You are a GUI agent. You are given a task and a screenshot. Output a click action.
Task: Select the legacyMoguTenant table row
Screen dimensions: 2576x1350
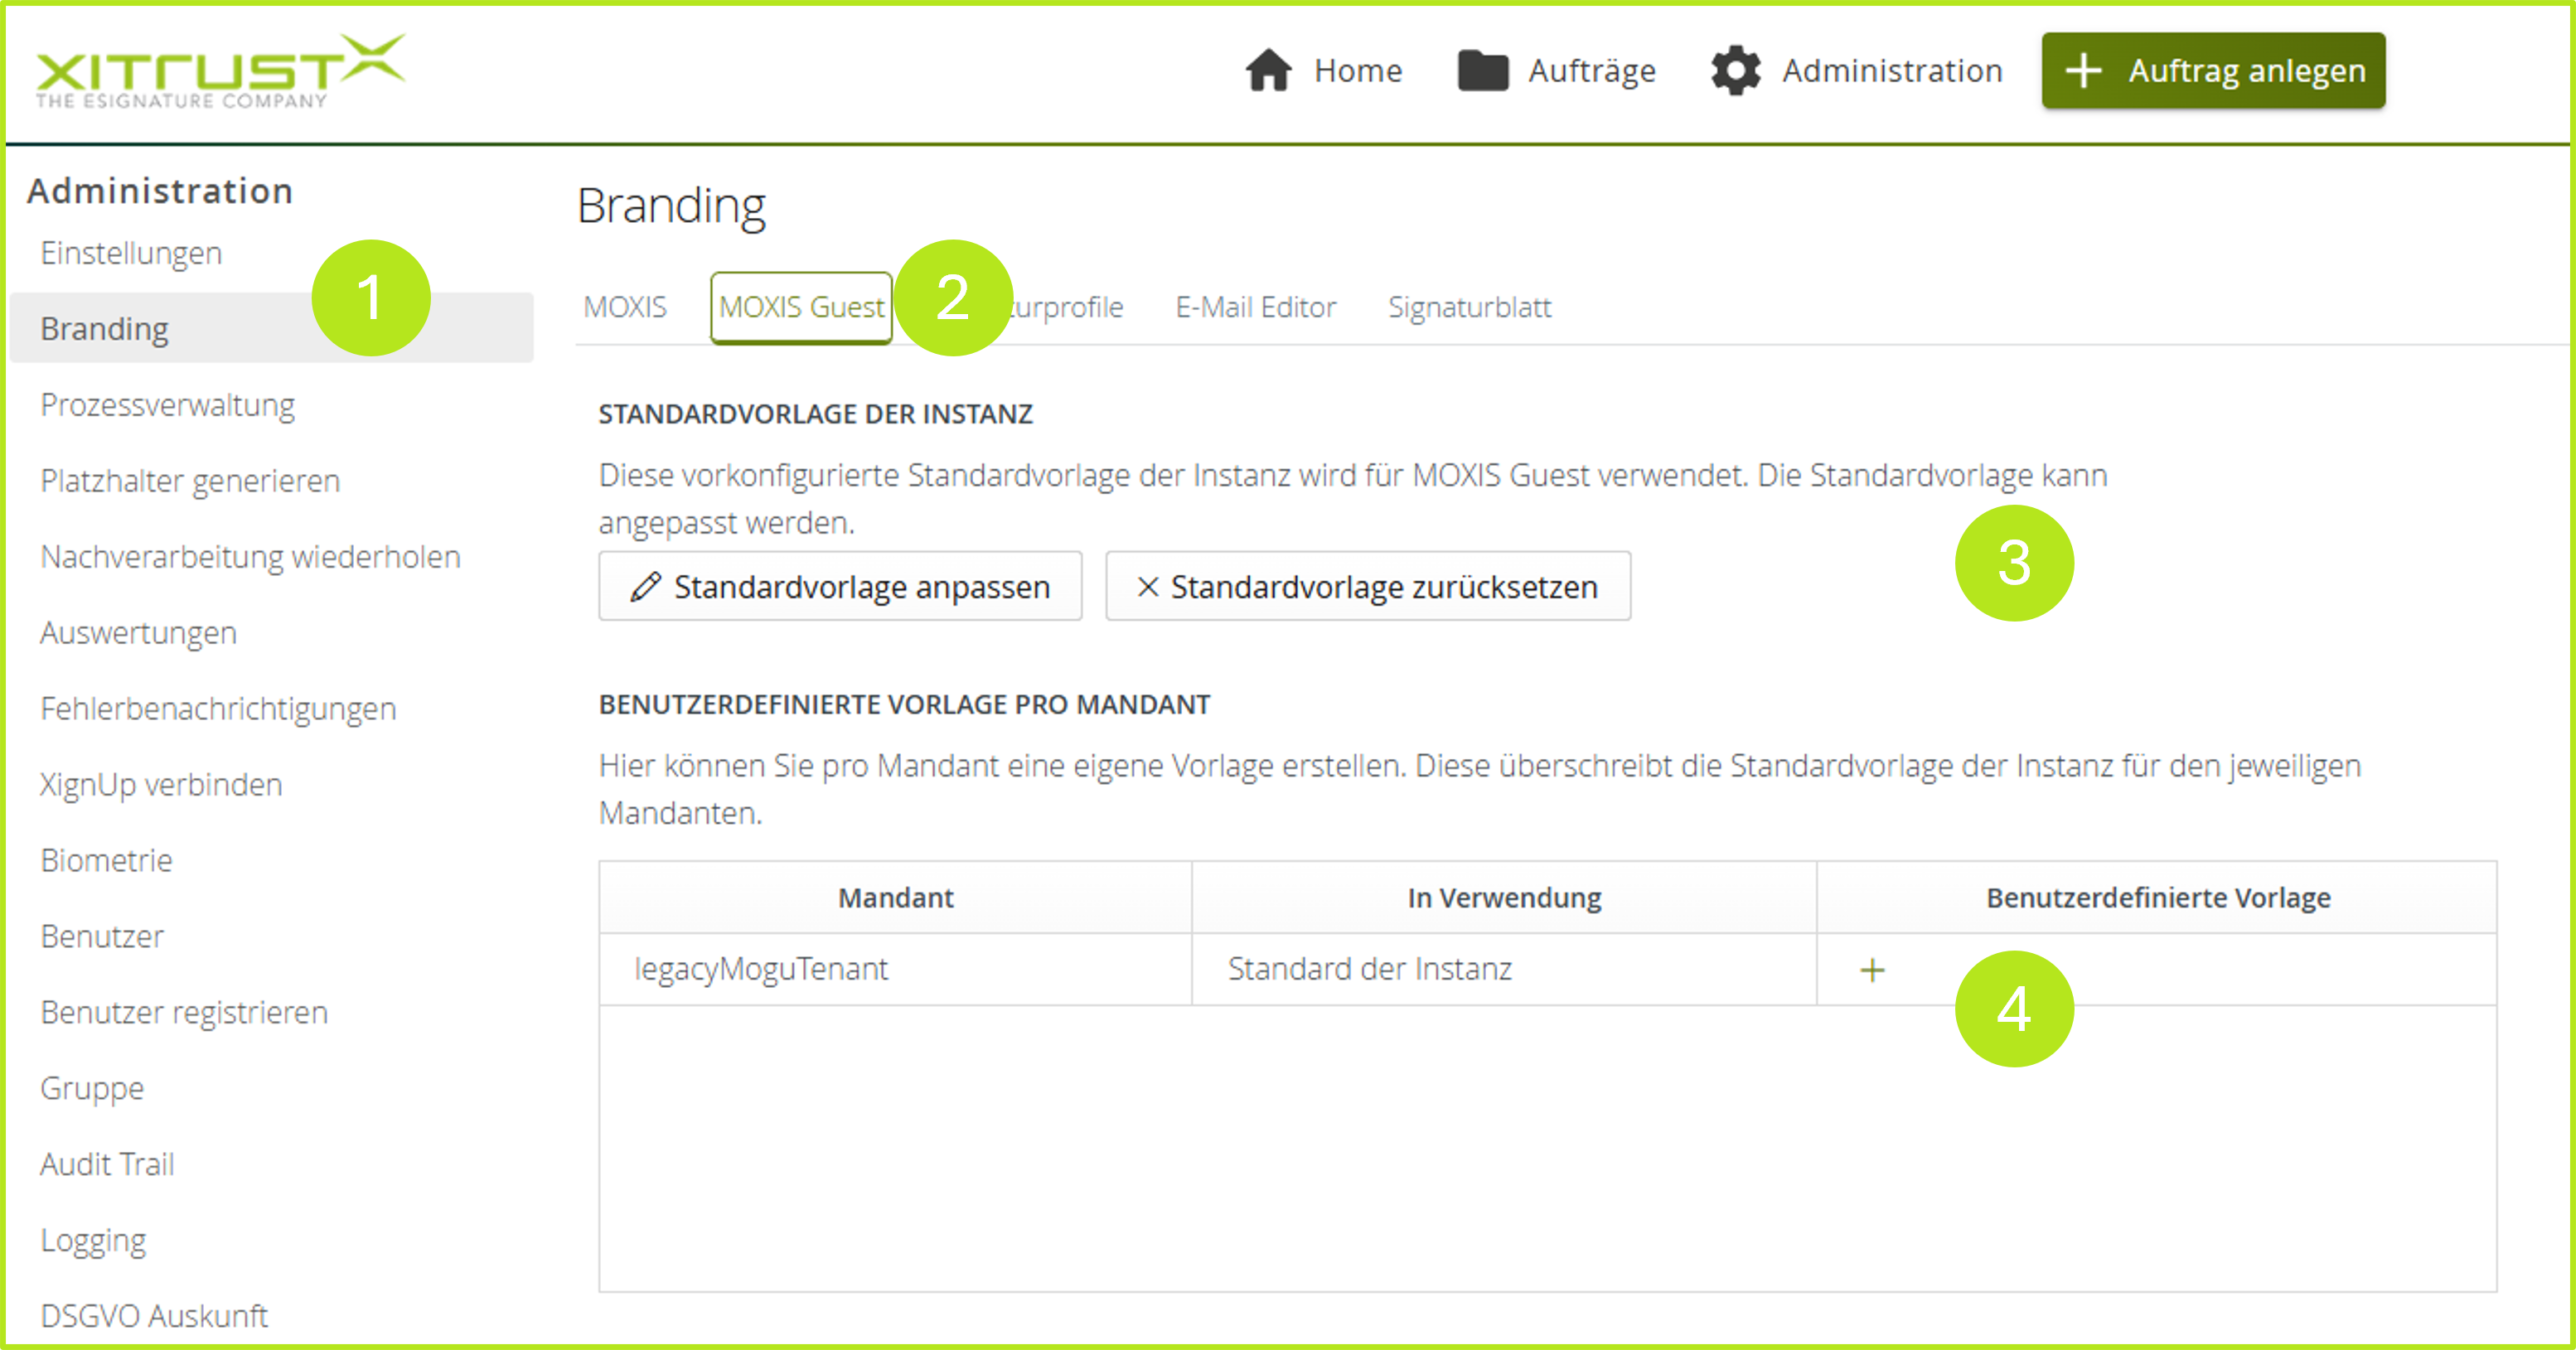tap(895, 968)
